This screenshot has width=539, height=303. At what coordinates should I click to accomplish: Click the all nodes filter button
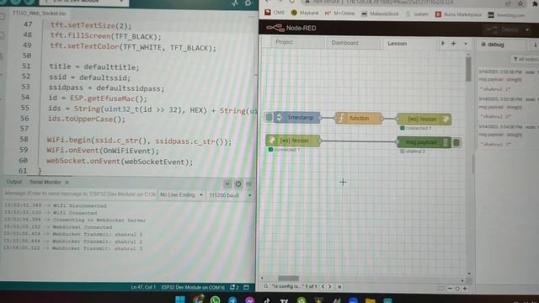526,59
